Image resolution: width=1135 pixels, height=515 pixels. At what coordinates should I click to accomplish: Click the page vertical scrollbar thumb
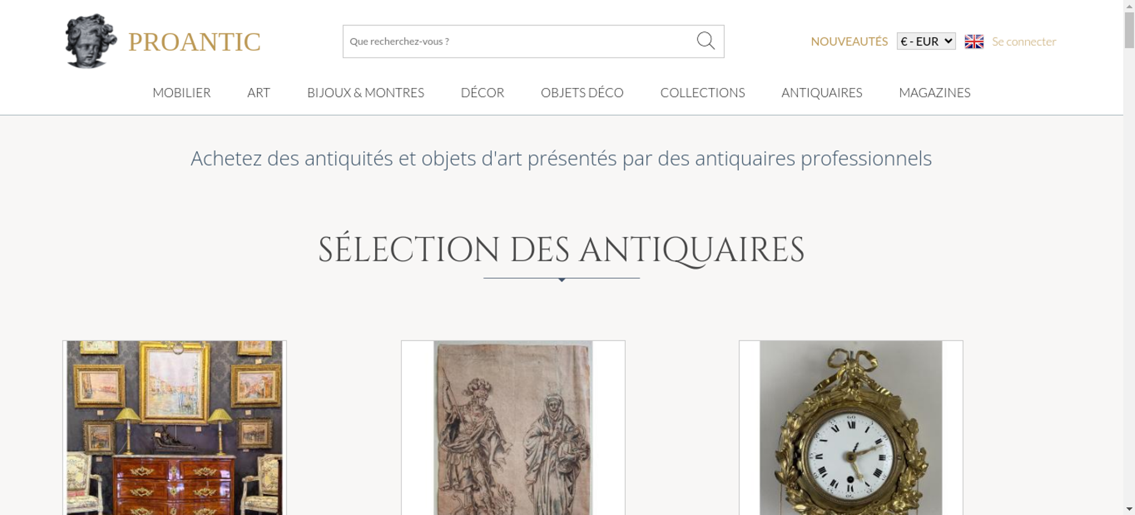click(1129, 29)
